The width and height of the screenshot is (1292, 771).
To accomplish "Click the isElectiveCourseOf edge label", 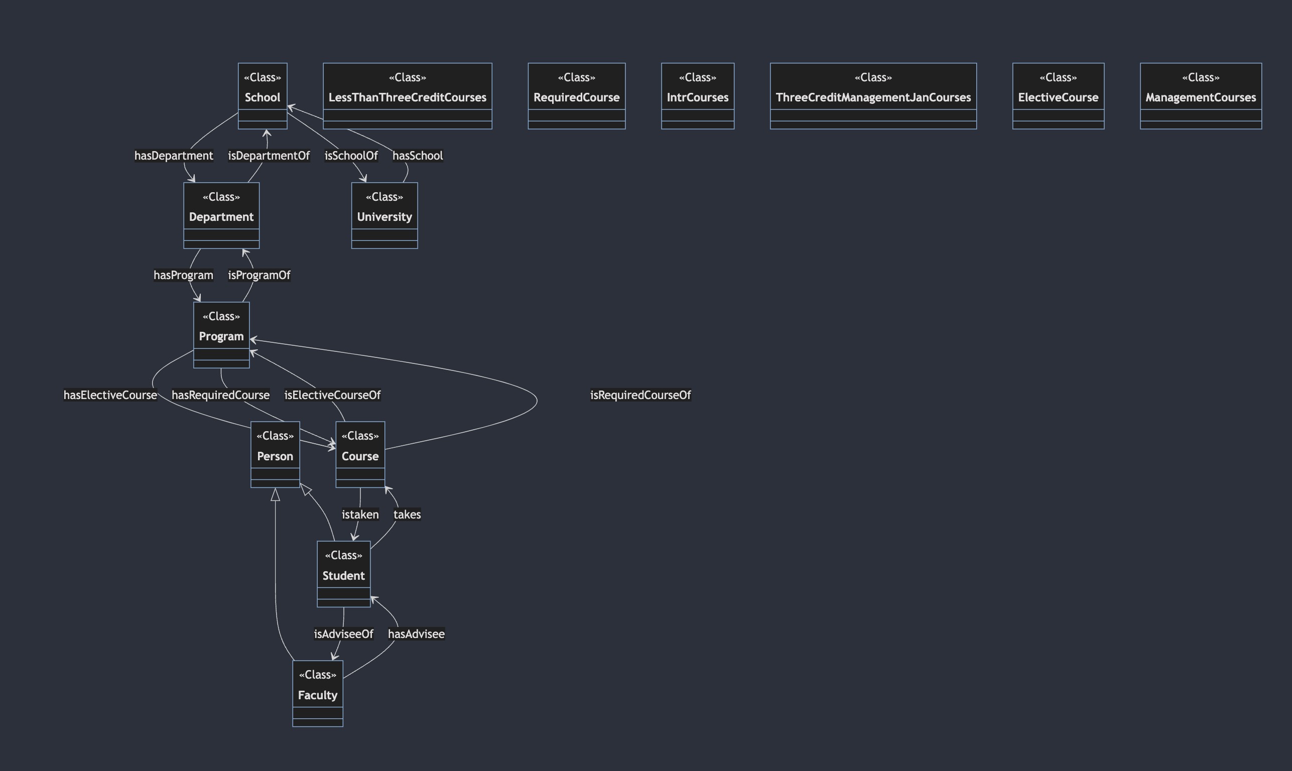I will coord(332,395).
